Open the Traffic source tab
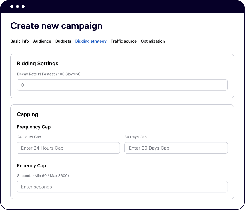This screenshot has height=210, width=245. pyautogui.click(x=124, y=41)
